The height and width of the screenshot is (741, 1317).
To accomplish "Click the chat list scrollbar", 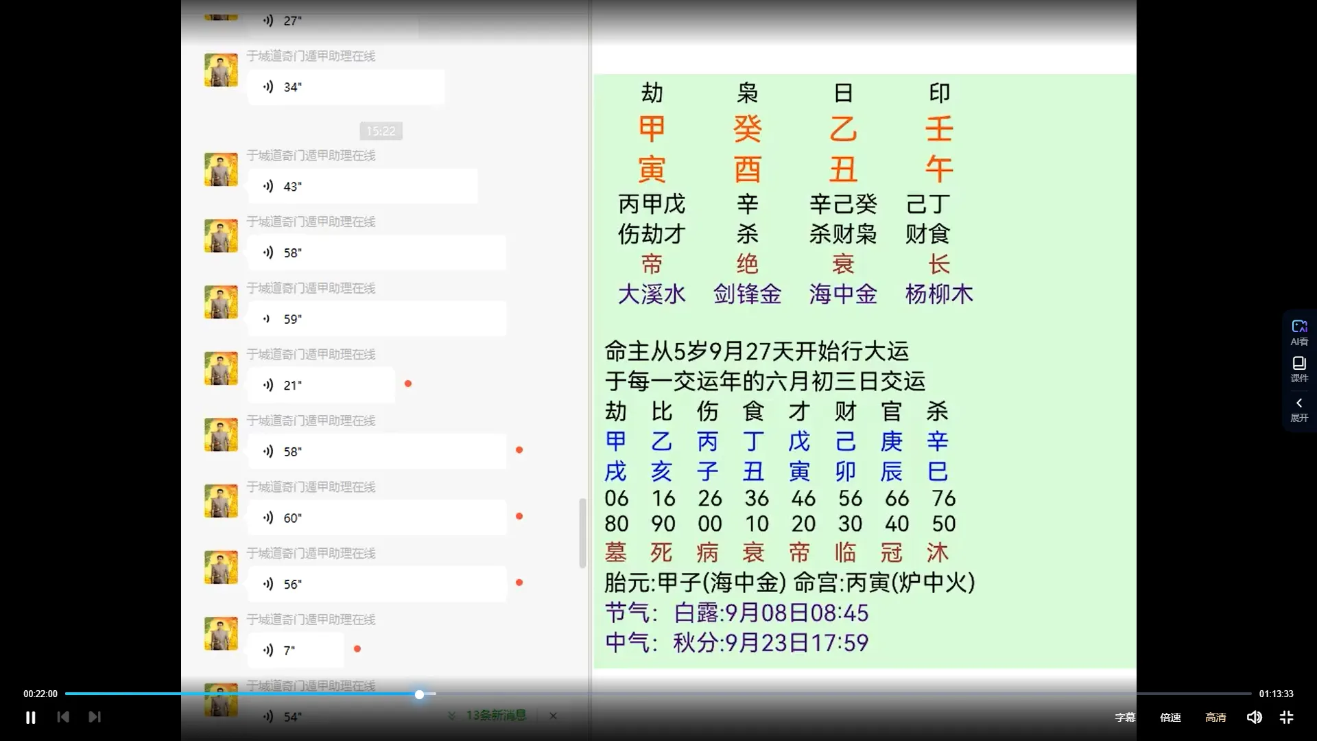I will [x=582, y=533].
